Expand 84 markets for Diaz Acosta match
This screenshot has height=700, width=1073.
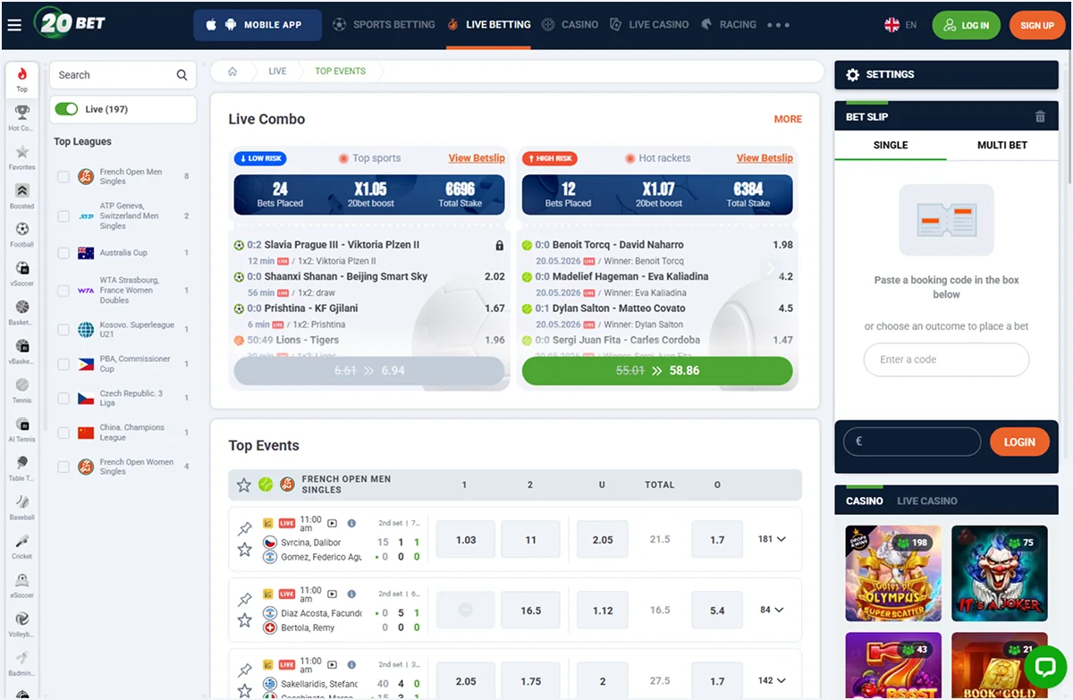(772, 610)
